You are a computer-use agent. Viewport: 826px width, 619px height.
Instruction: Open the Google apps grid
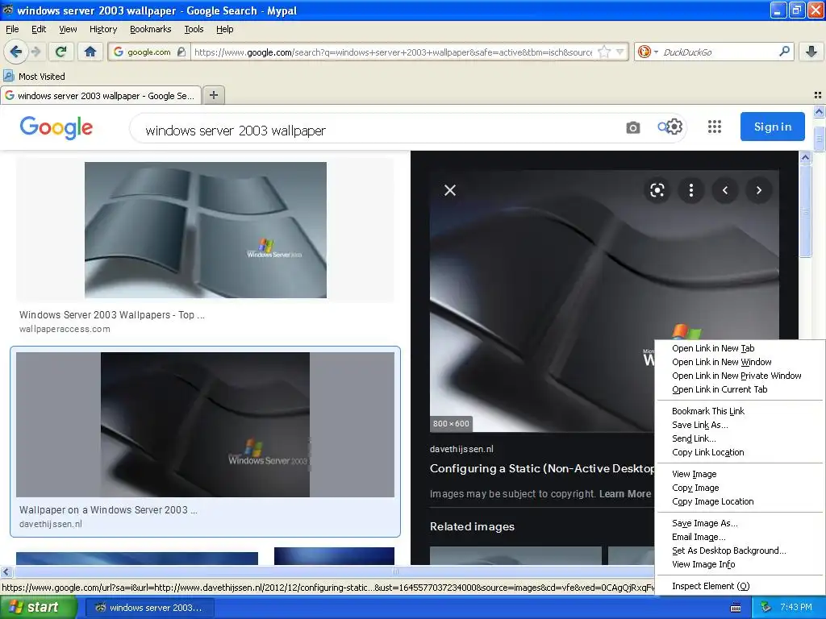[715, 127]
